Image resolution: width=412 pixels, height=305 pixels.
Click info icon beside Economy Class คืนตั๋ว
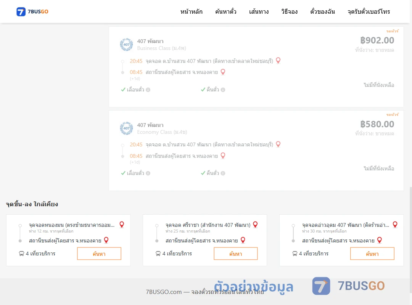click(223, 173)
